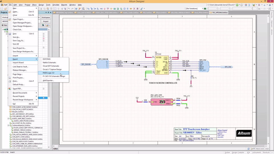Click the Workspace button in Projects panel
The image size is (274, 154).
(x=46, y=17)
